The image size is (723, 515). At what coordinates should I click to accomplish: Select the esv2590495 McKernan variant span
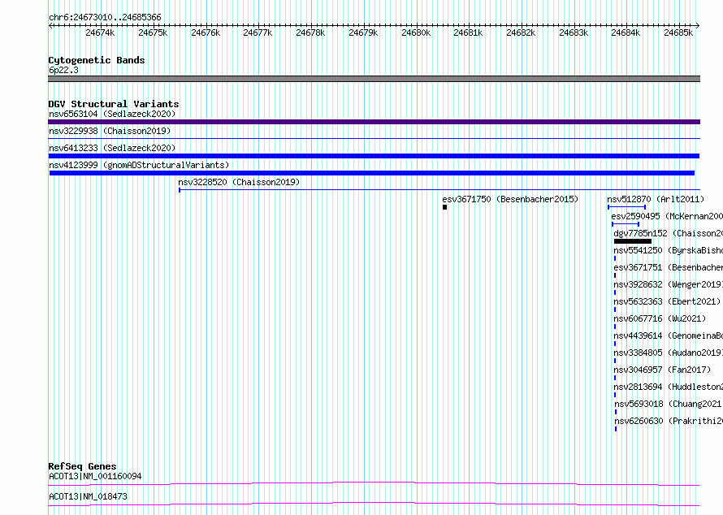click(626, 224)
